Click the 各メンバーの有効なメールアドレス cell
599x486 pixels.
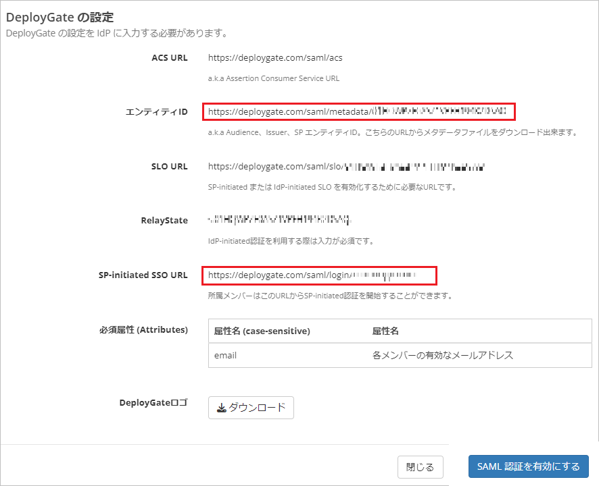tap(479, 355)
